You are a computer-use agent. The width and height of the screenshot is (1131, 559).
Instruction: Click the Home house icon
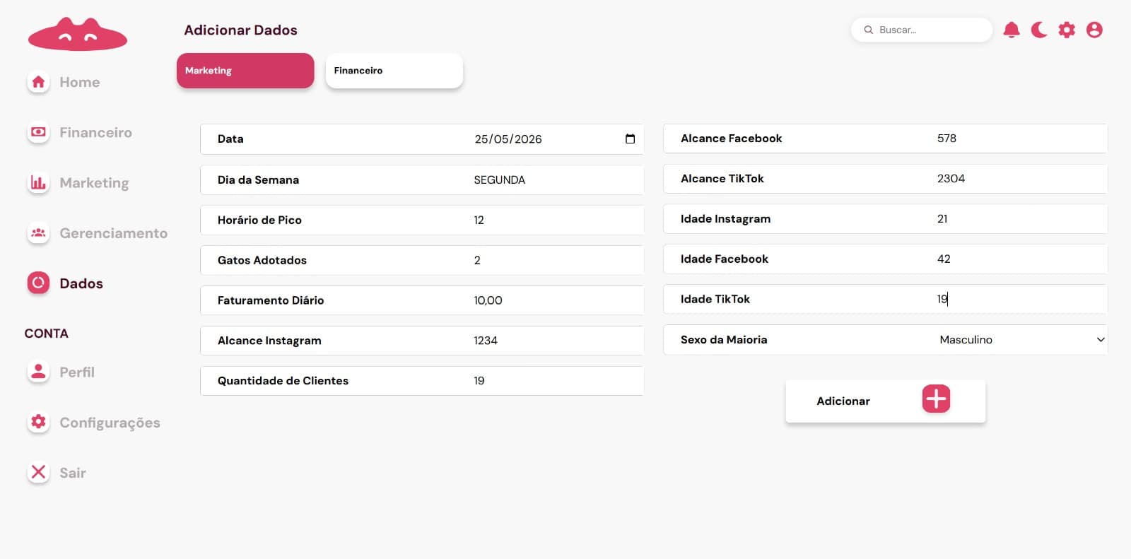[x=38, y=82]
